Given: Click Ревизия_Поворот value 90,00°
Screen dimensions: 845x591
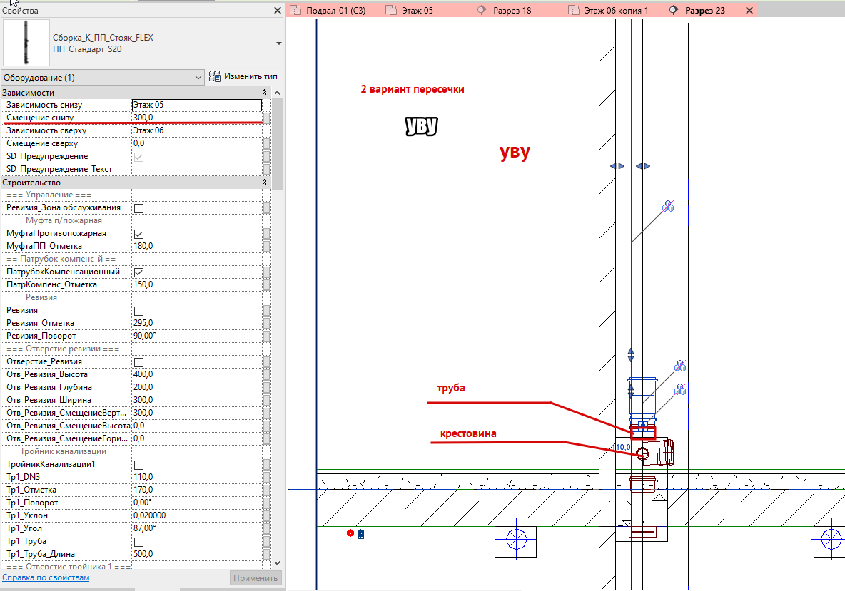Looking at the screenshot, I should (197, 335).
